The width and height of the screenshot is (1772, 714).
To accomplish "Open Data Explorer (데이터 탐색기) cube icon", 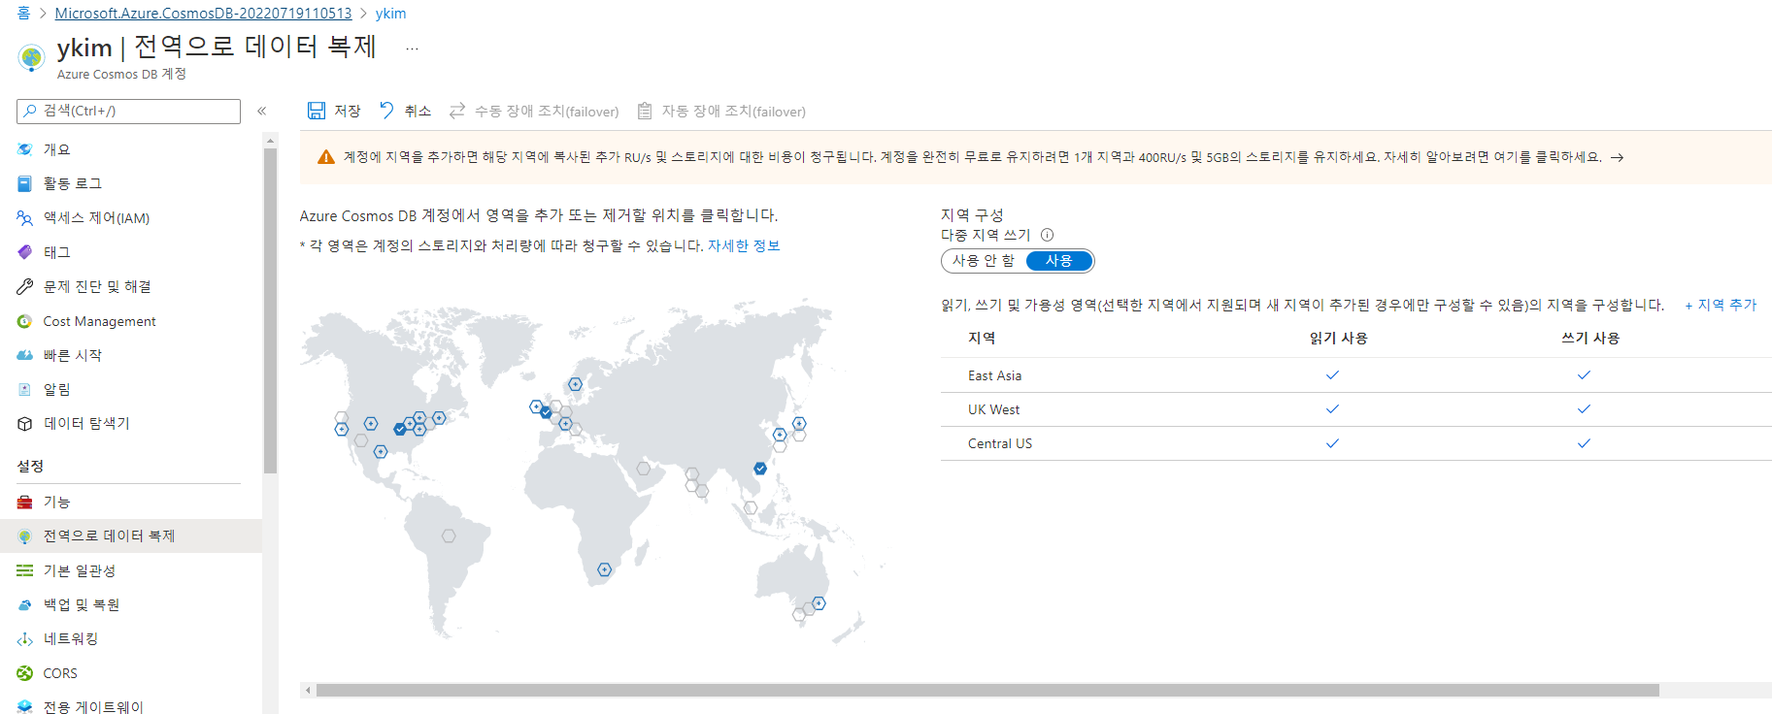I will (25, 424).
